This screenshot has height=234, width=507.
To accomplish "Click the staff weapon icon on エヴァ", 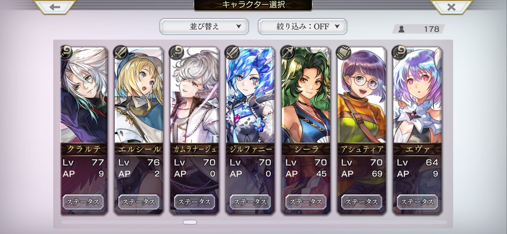I will (x=399, y=52).
